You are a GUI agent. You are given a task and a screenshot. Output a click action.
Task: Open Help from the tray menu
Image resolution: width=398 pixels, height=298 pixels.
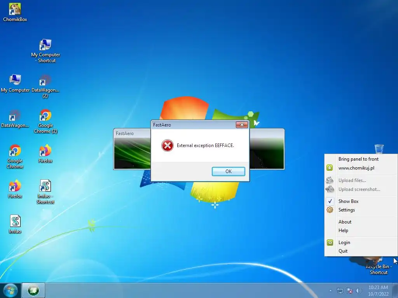tap(361, 230)
